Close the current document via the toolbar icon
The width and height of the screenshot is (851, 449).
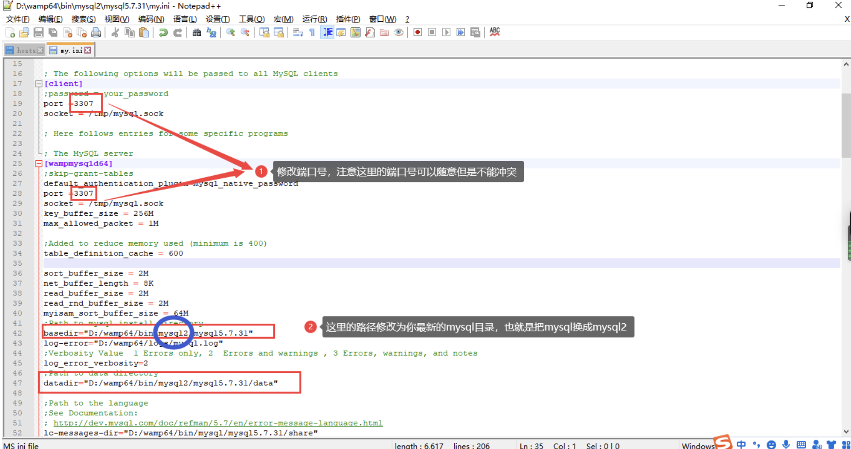coord(67,32)
